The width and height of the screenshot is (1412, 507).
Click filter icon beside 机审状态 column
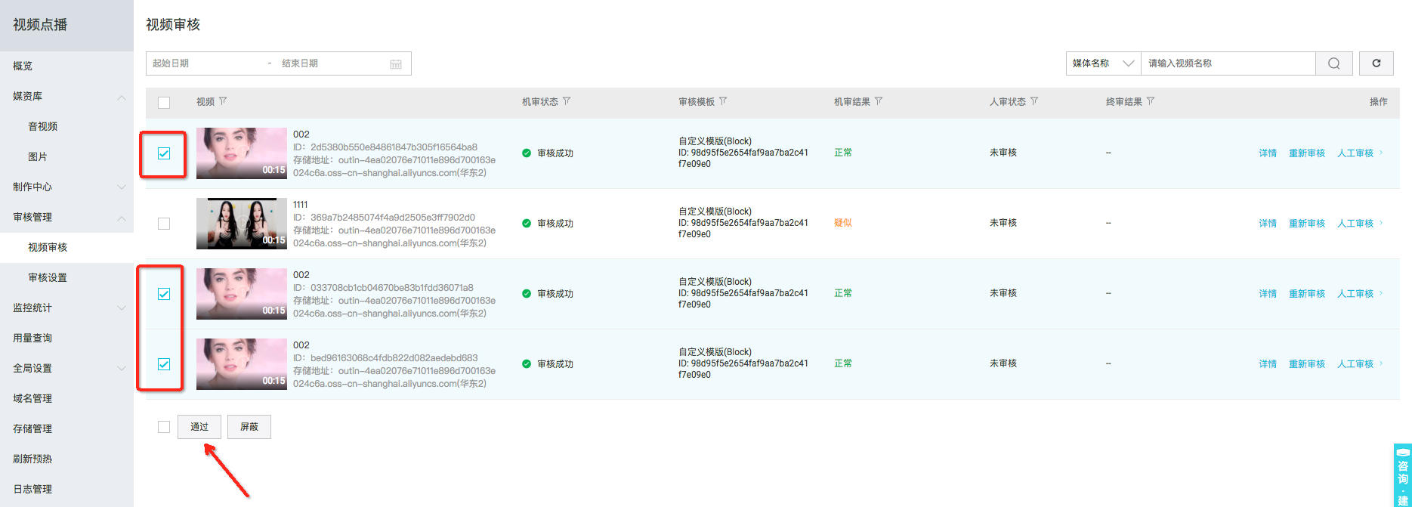pyautogui.click(x=567, y=101)
